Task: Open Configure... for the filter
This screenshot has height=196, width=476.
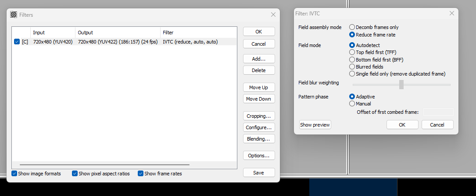Action: click(259, 127)
